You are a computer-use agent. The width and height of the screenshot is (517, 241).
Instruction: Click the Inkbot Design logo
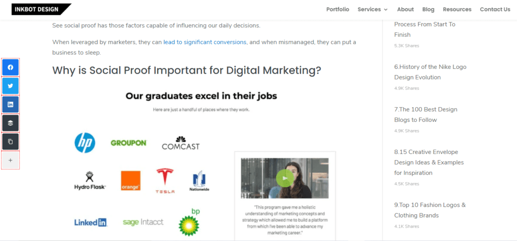click(41, 9)
